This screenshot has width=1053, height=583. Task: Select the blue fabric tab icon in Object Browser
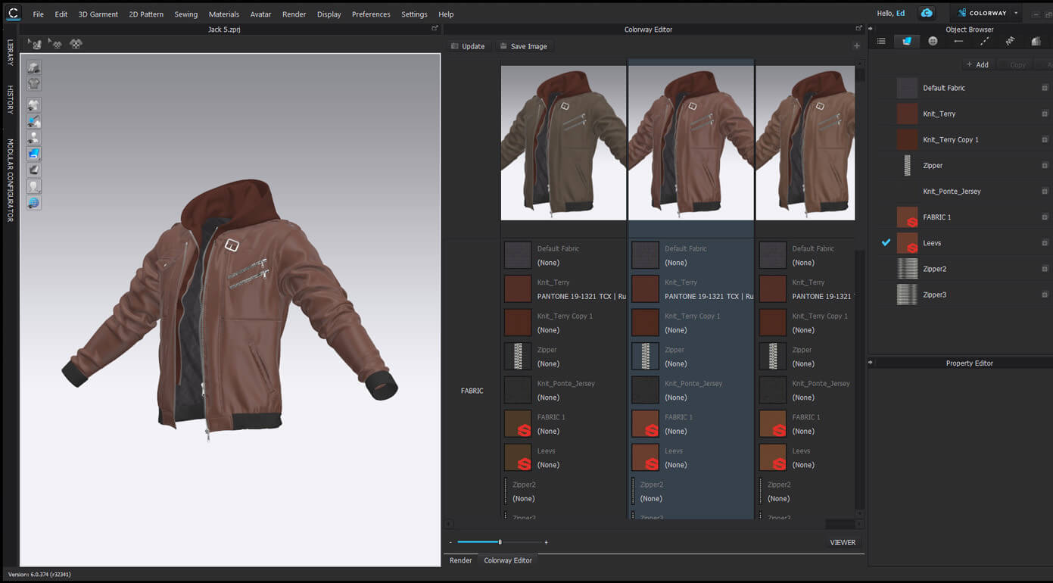[907, 41]
